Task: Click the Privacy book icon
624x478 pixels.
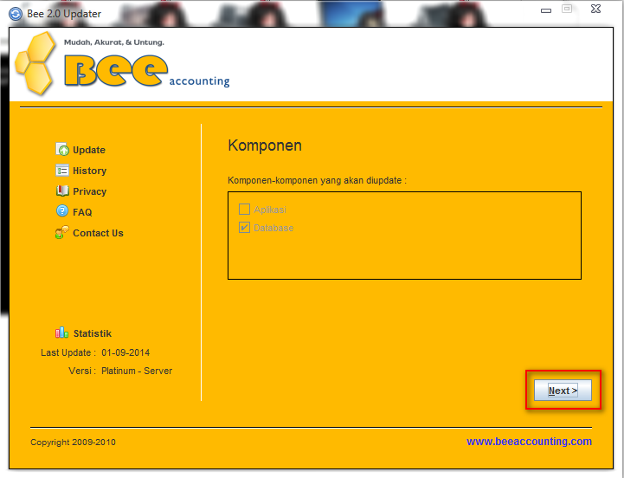Action: tap(62, 191)
